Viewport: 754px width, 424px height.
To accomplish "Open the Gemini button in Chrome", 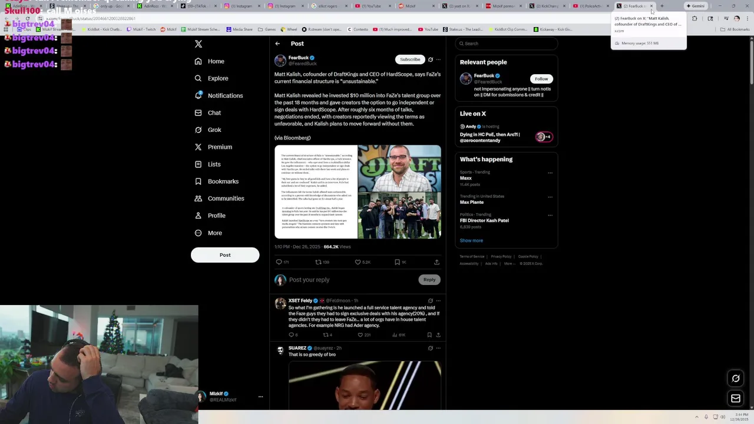I will 696,6.
